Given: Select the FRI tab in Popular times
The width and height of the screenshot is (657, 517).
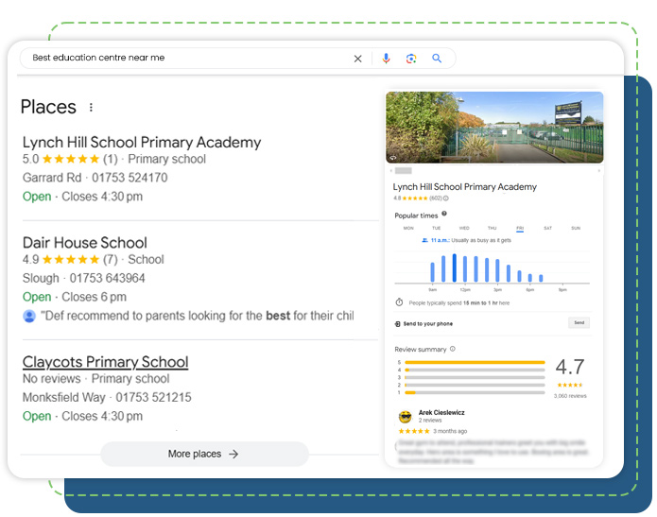Looking at the screenshot, I should click(520, 229).
